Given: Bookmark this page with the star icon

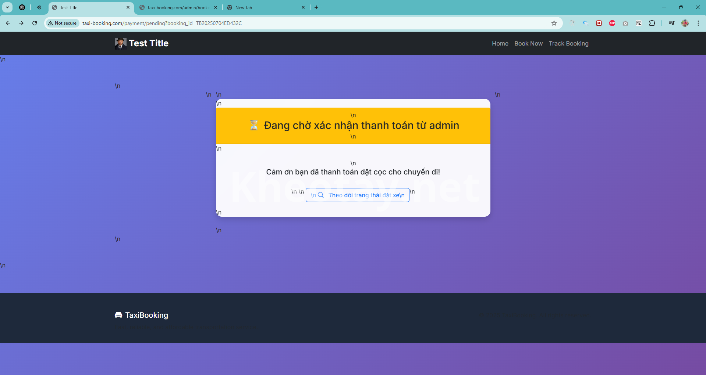Looking at the screenshot, I should 554,23.
